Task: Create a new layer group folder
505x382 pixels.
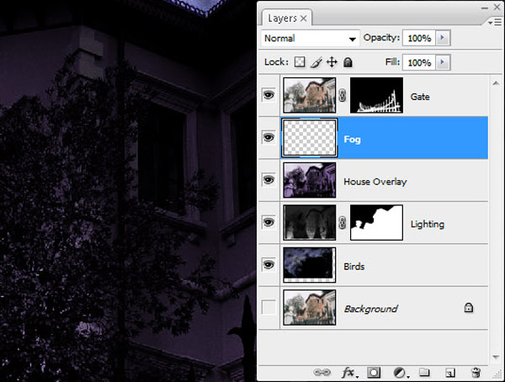Action: click(424, 373)
